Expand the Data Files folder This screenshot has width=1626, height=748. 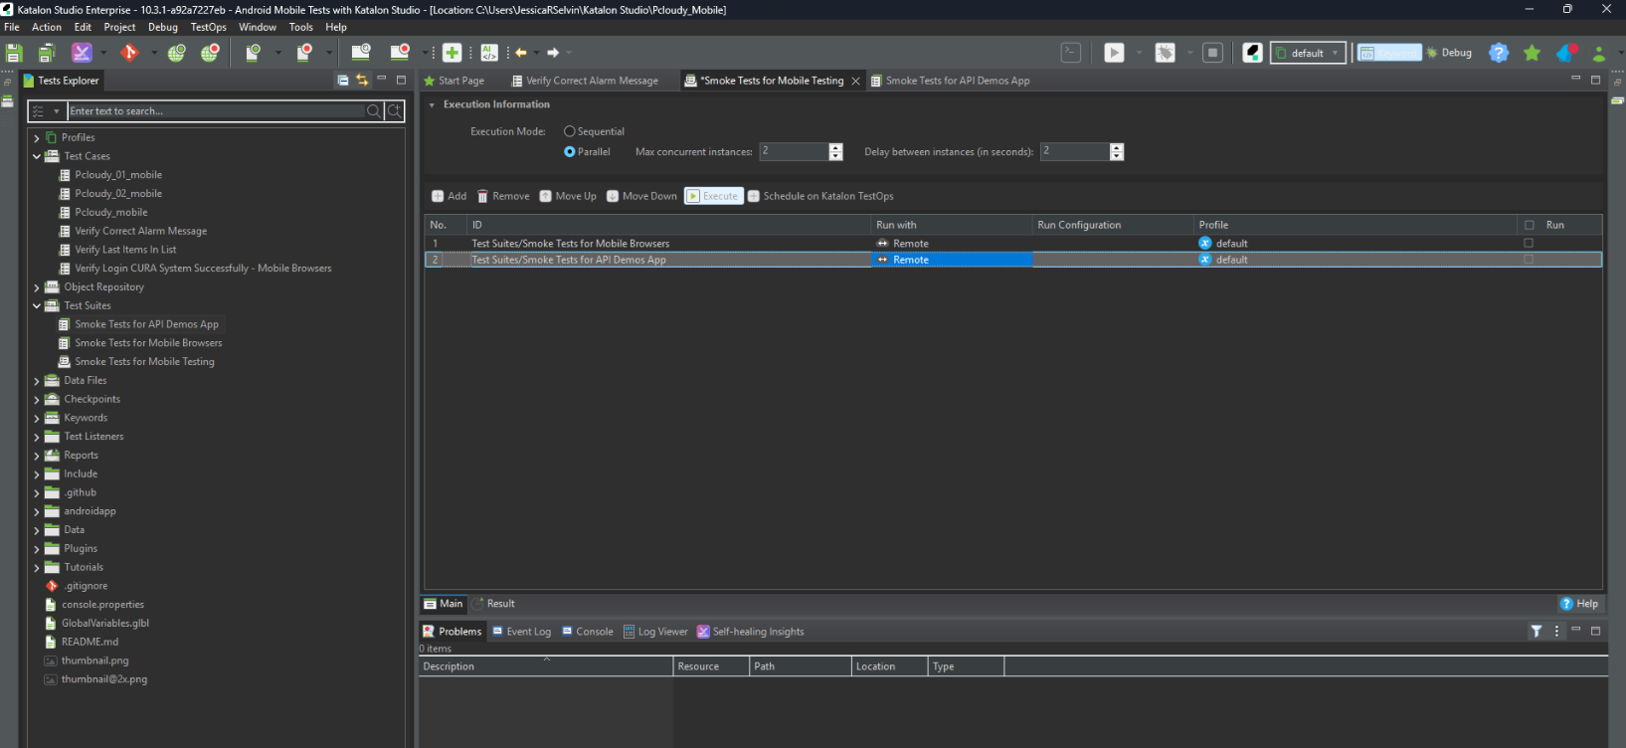coord(37,381)
